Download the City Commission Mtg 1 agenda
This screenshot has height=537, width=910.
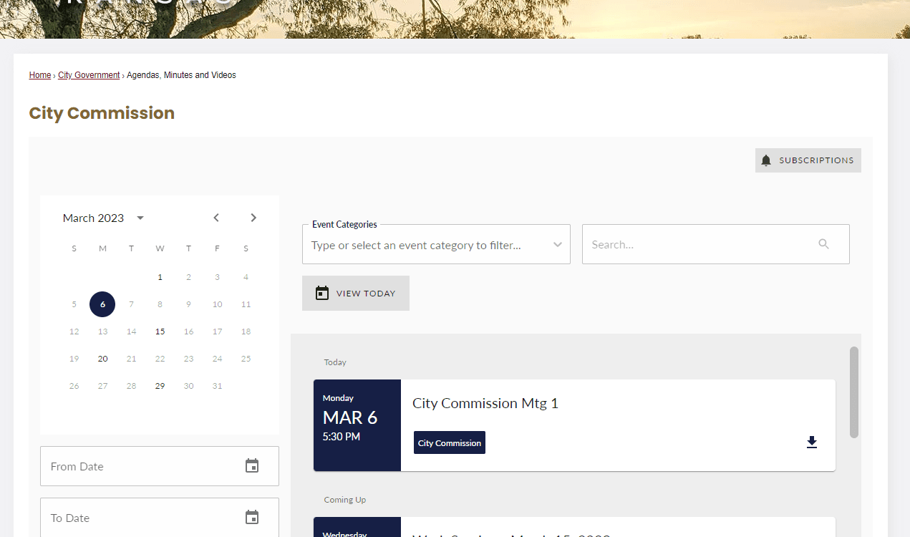click(811, 442)
